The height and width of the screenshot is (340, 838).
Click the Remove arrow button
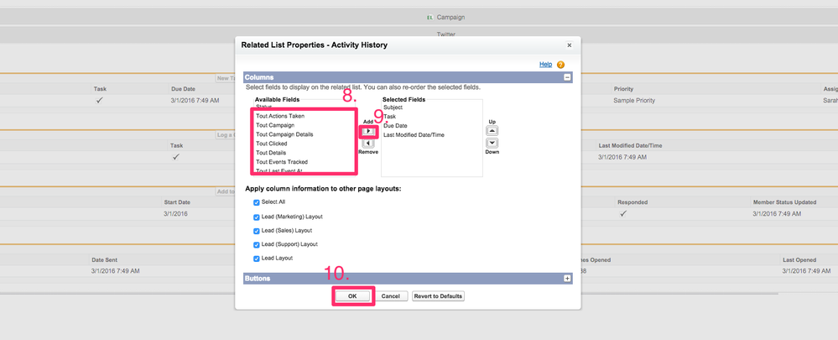pos(368,144)
